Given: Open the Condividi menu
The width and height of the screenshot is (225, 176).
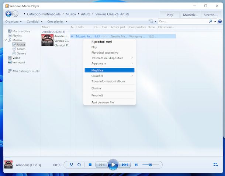Looking at the screenshot, I should click(35, 21).
